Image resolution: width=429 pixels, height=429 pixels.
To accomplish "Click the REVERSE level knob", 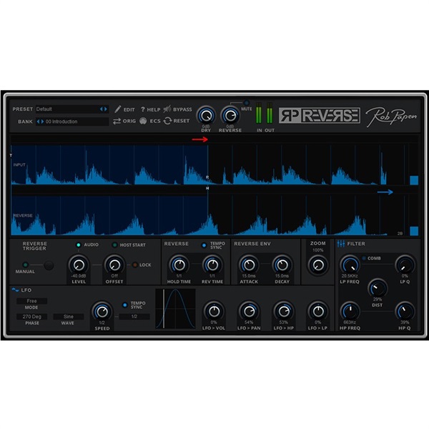I will [230, 115].
